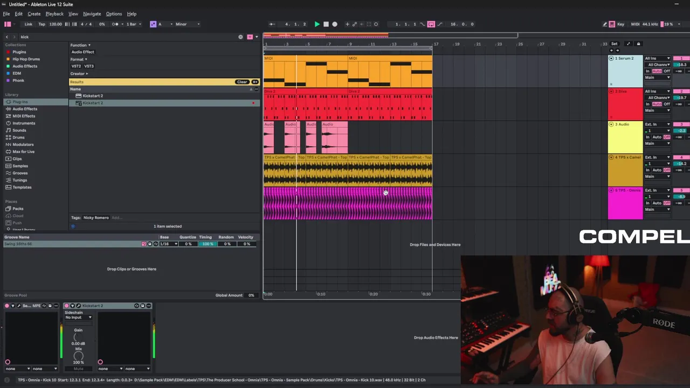
Task: Collapse the 1 Serum 2 track header
Action: click(611, 58)
